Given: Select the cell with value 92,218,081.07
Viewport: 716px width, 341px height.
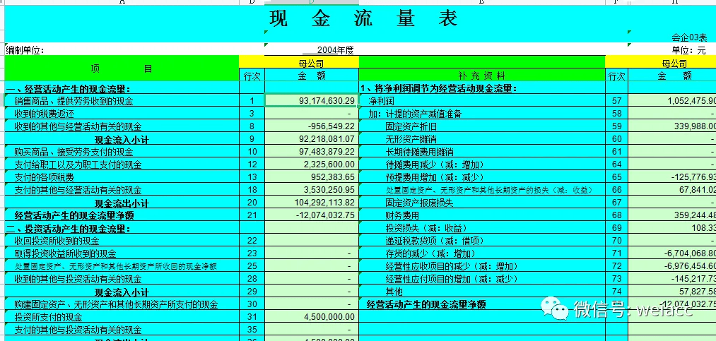Looking at the screenshot, I should (x=312, y=139).
